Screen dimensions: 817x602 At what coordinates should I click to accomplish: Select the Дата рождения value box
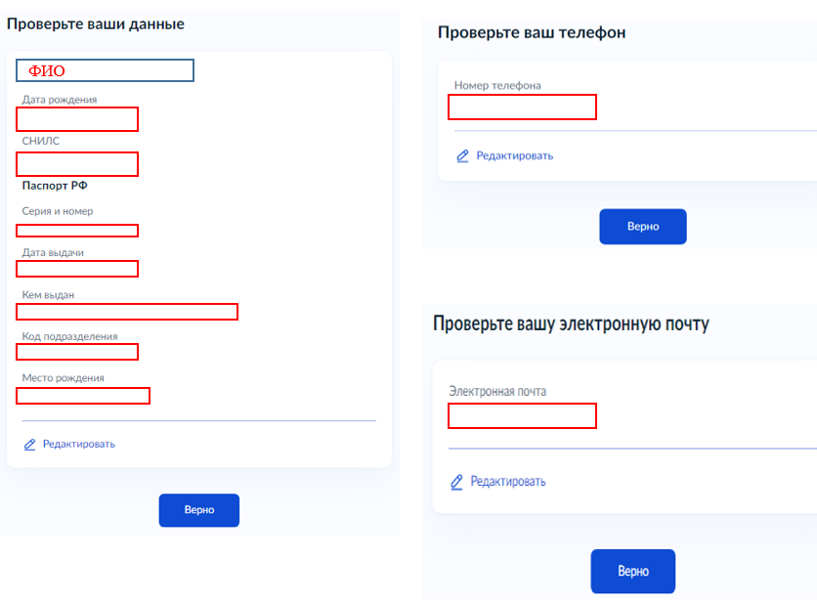[x=77, y=119]
